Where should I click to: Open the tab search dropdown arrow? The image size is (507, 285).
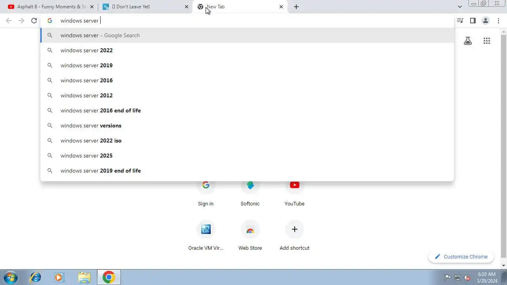[x=459, y=7]
